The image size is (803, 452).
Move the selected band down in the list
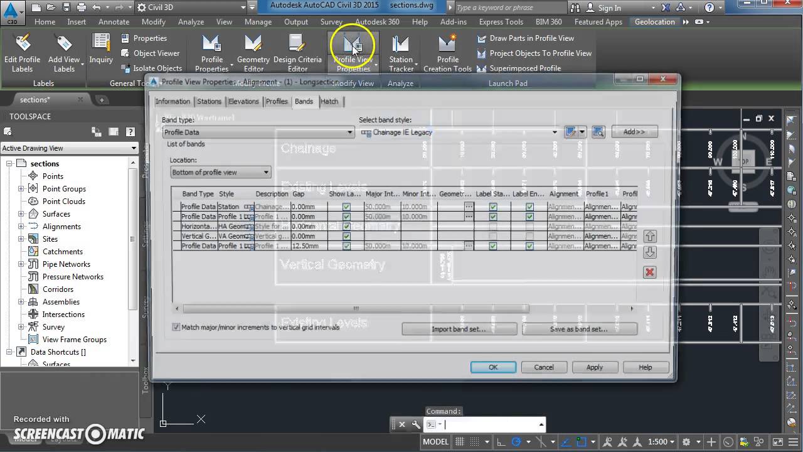coord(650,252)
